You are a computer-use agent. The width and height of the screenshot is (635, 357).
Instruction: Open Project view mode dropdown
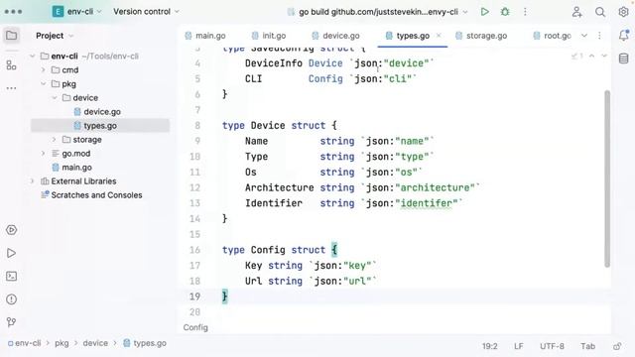click(55, 36)
